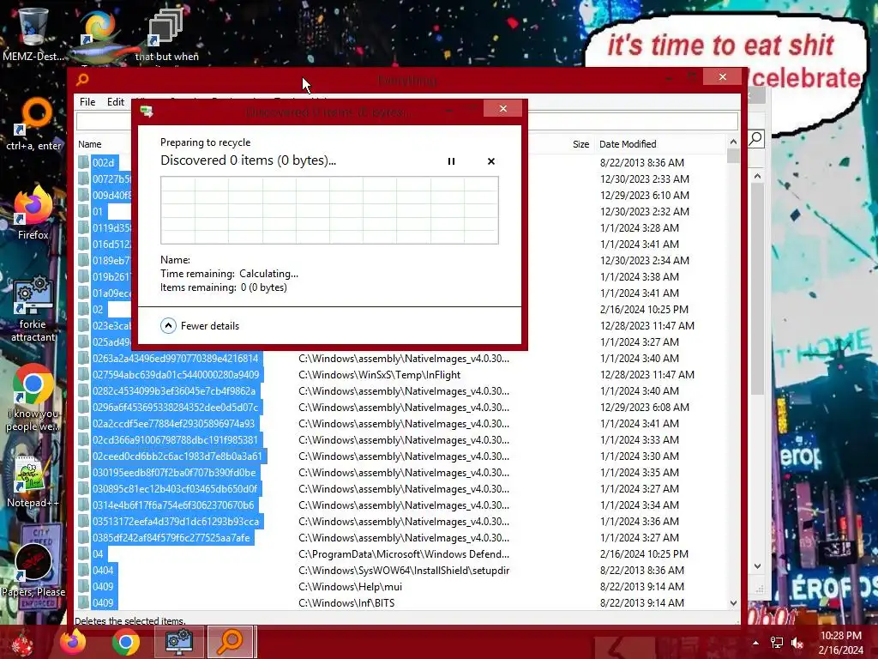Show hidden system tray icons
Image resolution: width=878 pixels, height=659 pixels.
[x=755, y=643]
